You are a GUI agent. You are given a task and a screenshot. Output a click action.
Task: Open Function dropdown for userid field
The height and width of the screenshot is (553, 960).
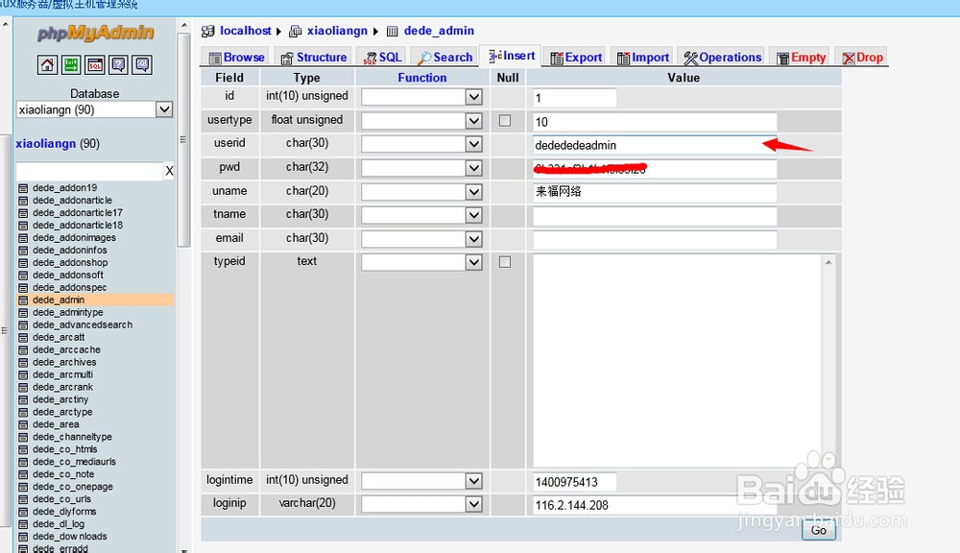point(421,144)
